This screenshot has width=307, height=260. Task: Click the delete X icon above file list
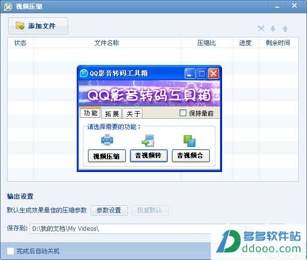pyautogui.click(x=261, y=29)
